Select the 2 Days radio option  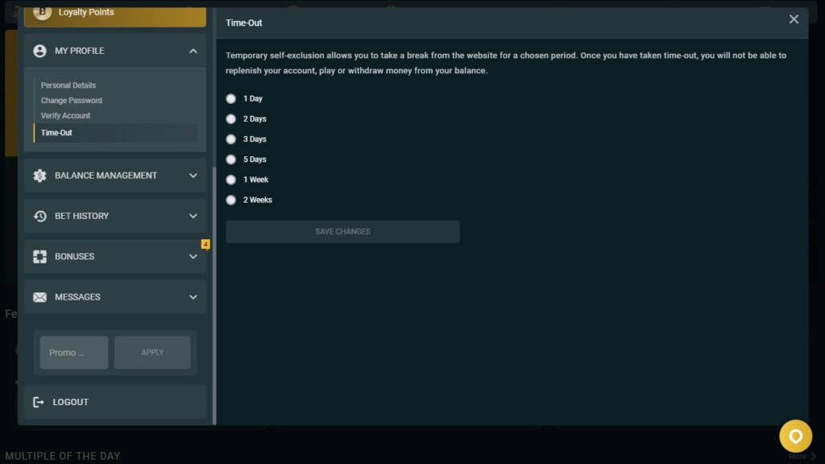231,119
